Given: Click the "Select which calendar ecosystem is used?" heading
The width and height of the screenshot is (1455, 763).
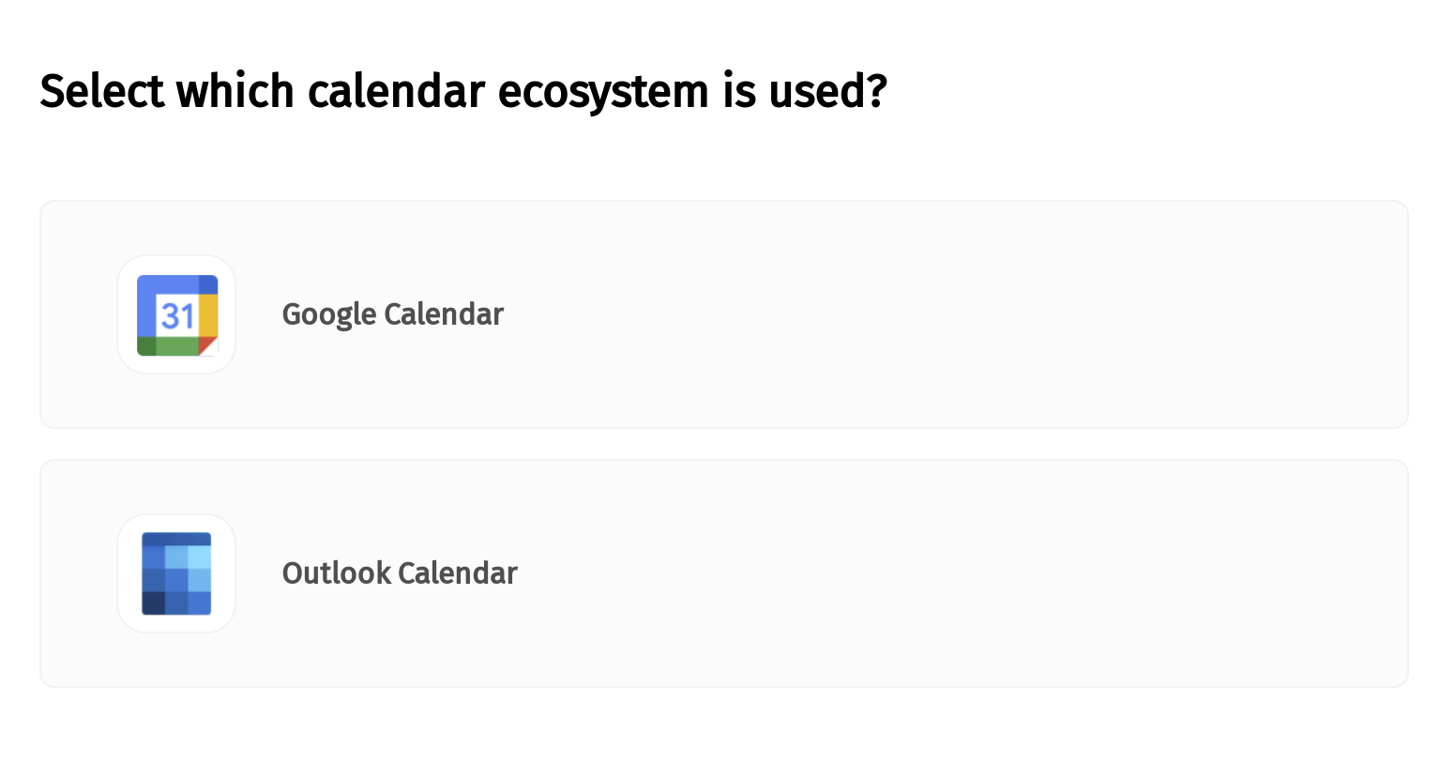Looking at the screenshot, I should pos(462,91).
